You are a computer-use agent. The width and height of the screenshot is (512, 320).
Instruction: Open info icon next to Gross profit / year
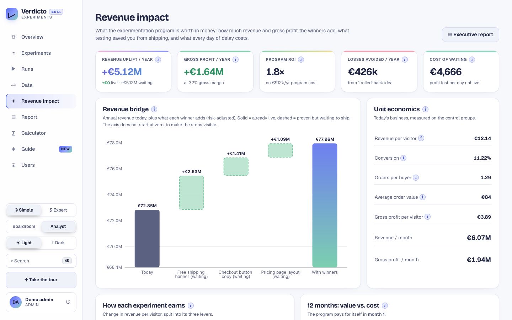pyautogui.click(x=235, y=59)
